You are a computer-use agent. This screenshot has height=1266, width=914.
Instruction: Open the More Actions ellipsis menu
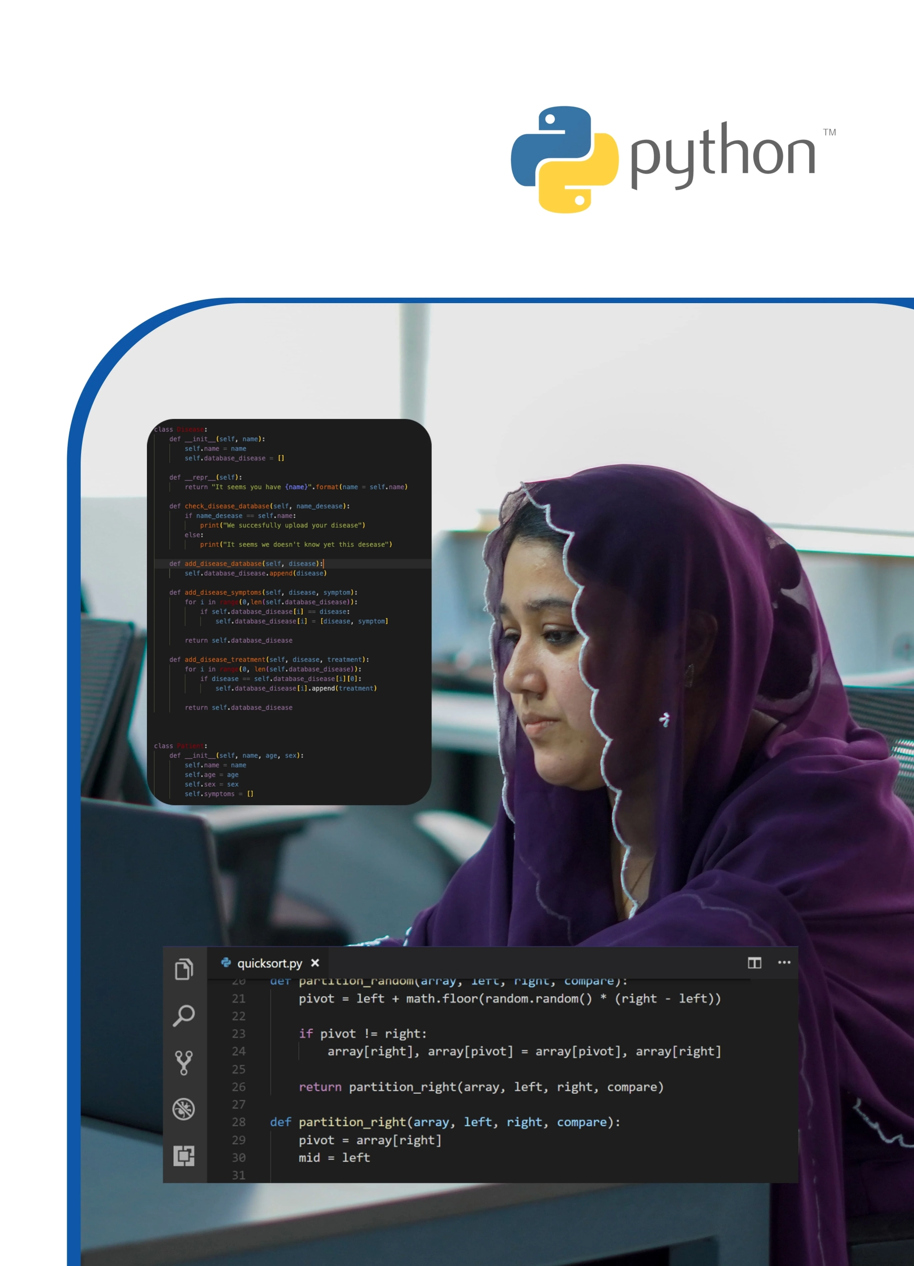tap(784, 962)
